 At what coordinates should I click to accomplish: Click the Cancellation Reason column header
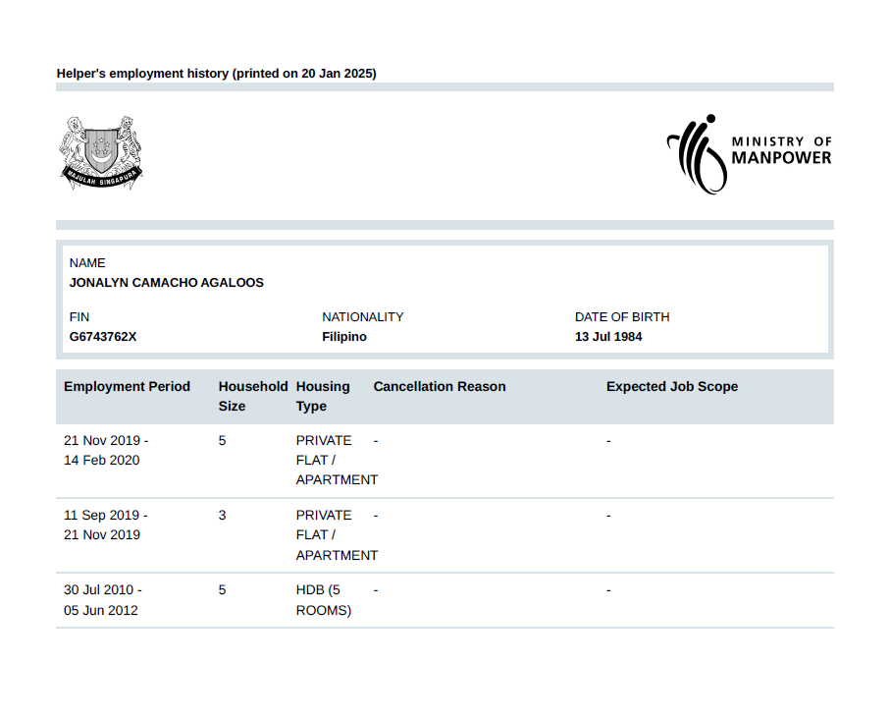(440, 387)
